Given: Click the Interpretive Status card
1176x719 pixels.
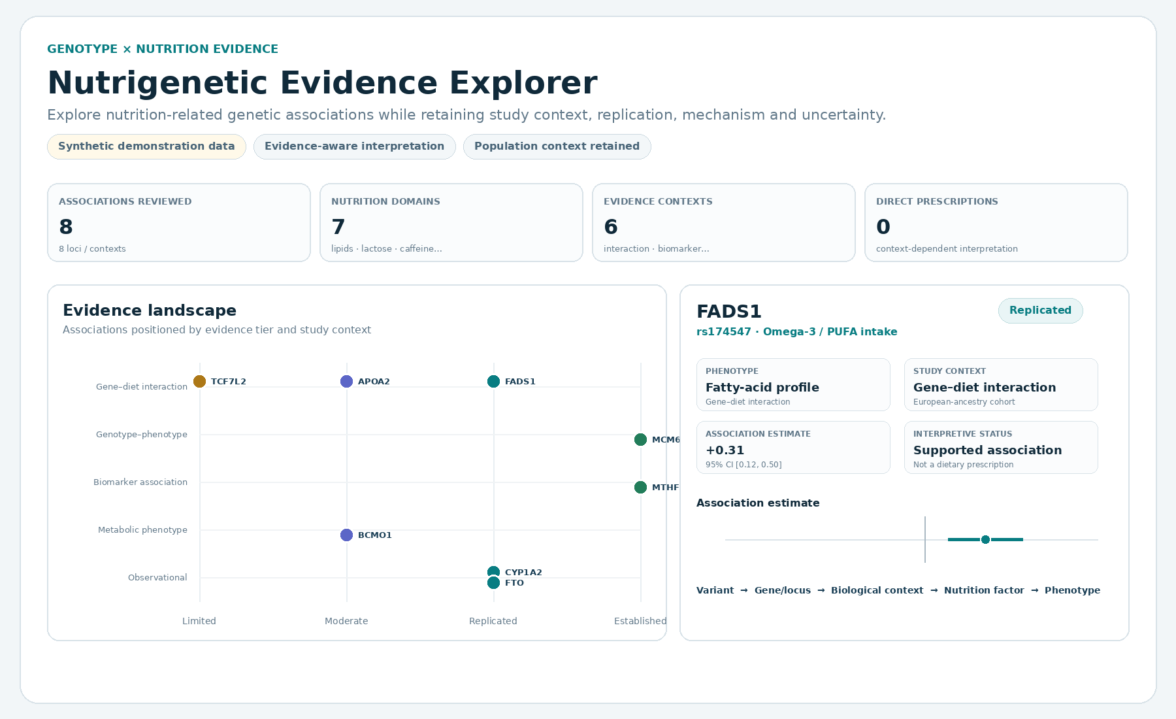Looking at the screenshot, I should tap(1001, 448).
